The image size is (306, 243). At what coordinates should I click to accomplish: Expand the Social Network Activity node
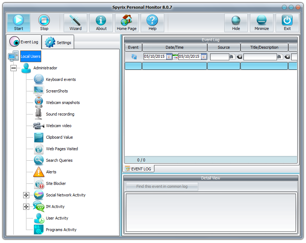[26, 195]
